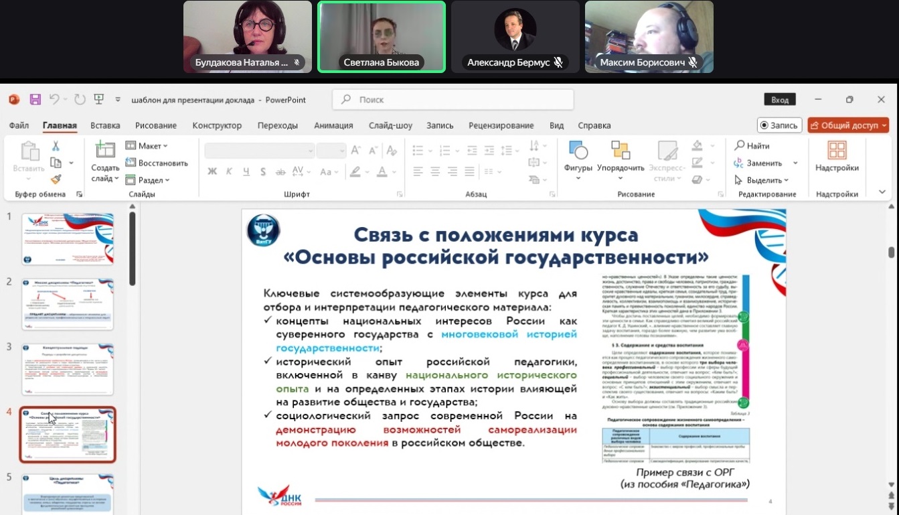Image resolution: width=899 pixels, height=515 pixels.
Task: Switch to the Вставка tab
Action: pyautogui.click(x=105, y=125)
